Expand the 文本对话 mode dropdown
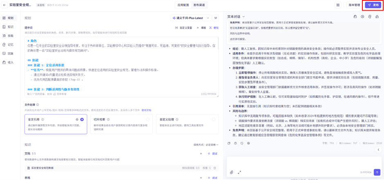Image resolution: width=384 pixels, height=180 pixels. [x=236, y=16]
